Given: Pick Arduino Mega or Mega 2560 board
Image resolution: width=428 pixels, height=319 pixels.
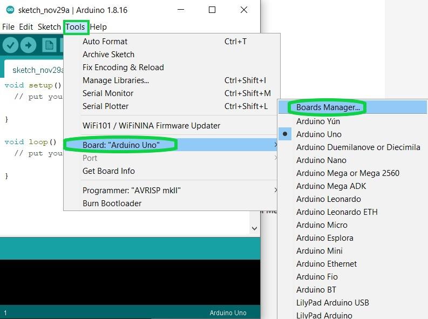Looking at the screenshot, I should [348, 173].
